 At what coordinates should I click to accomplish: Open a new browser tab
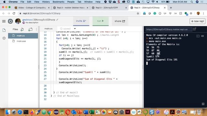click(x=171, y=8)
